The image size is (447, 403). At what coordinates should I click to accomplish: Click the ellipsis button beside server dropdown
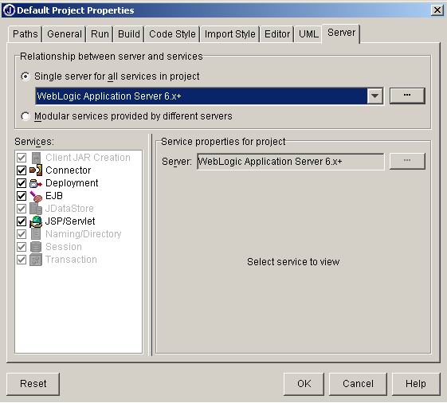(407, 96)
